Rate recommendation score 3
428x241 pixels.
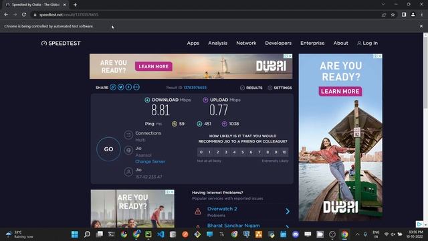pos(226,152)
